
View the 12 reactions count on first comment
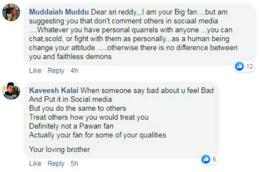(x=250, y=66)
